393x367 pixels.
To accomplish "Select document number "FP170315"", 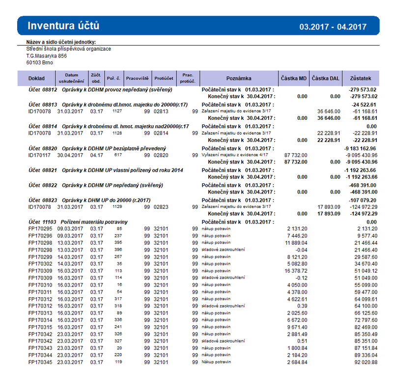I will pyautogui.click(x=40, y=327).
